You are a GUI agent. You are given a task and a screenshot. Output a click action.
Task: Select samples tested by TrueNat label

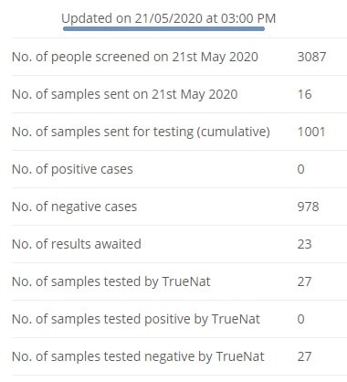[111, 281]
